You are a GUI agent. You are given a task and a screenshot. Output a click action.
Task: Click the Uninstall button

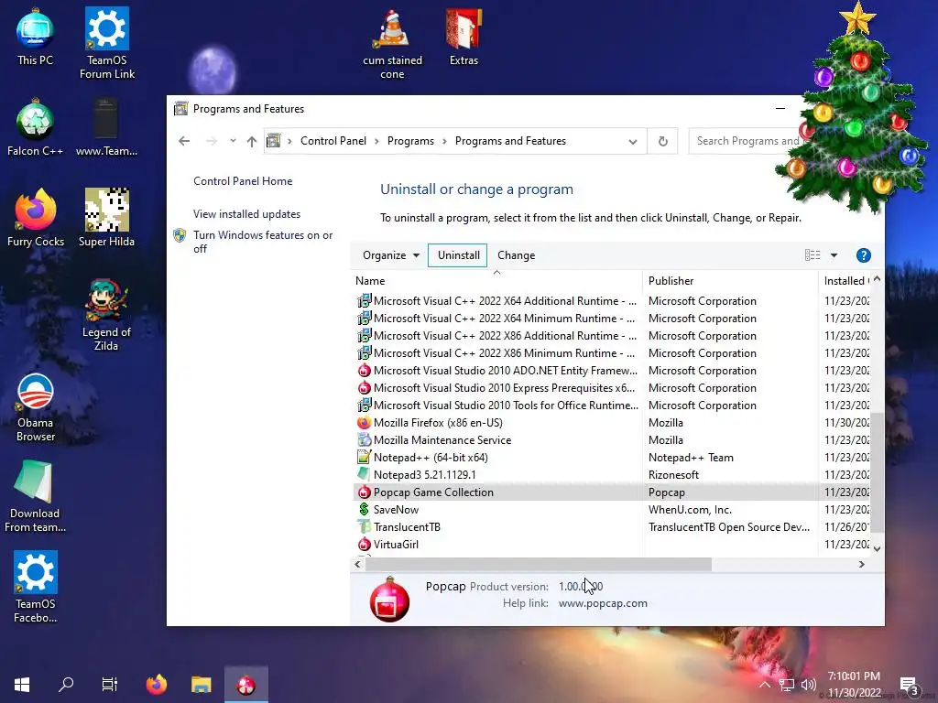(458, 255)
